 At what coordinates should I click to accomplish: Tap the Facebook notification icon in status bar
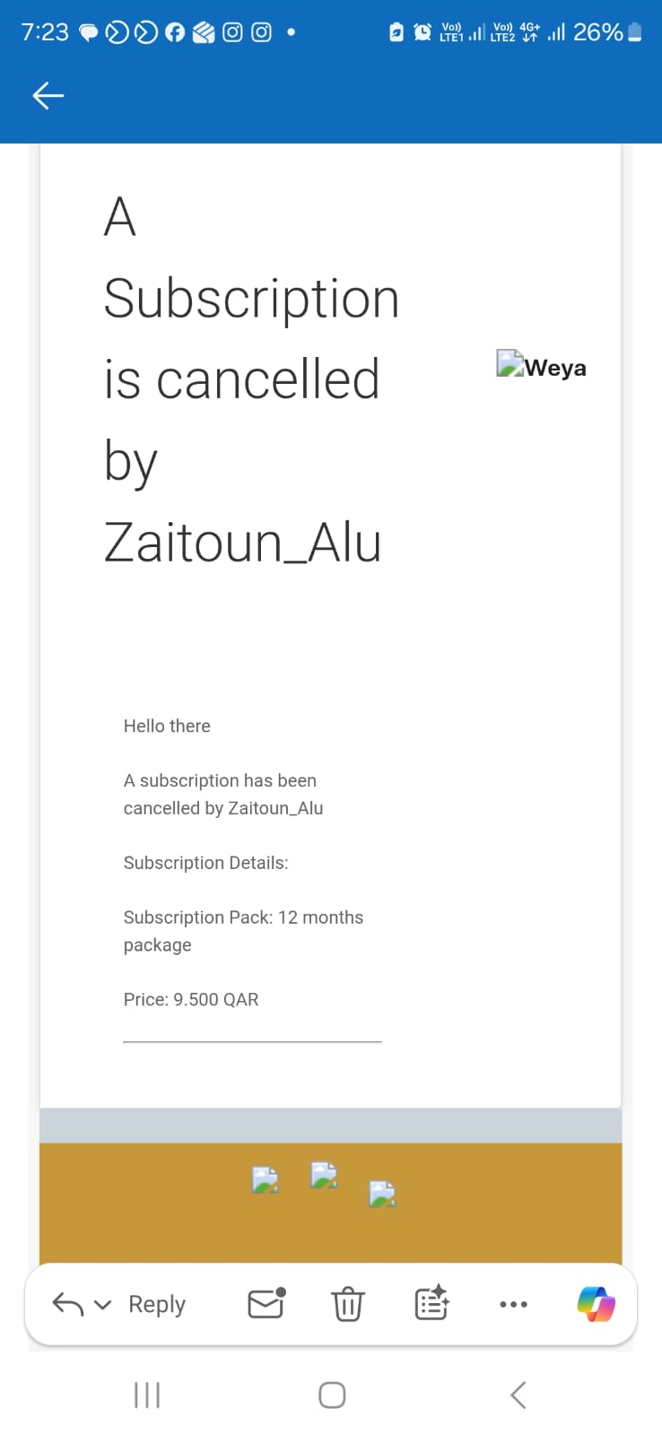(175, 32)
